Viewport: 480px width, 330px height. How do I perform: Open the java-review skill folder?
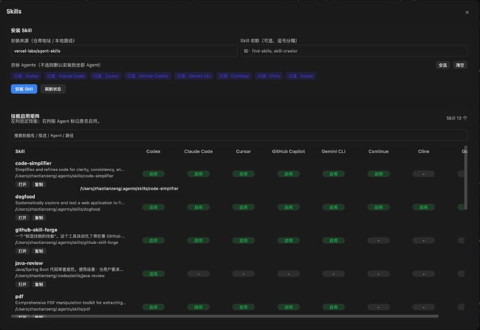click(x=22, y=284)
